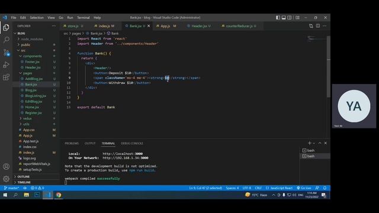Click the Open Changes icon in editor toolbar
The width and height of the screenshot is (379, 213).
click(x=311, y=26)
